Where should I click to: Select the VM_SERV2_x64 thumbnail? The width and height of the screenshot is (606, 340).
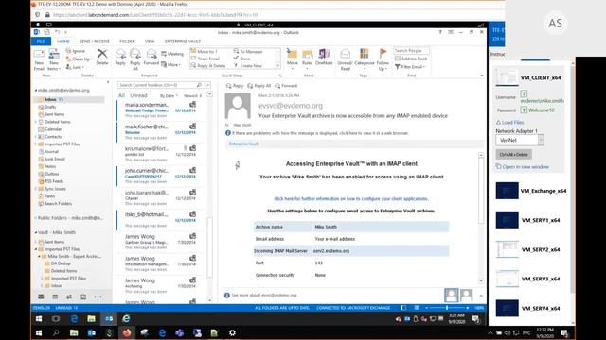tap(508, 249)
